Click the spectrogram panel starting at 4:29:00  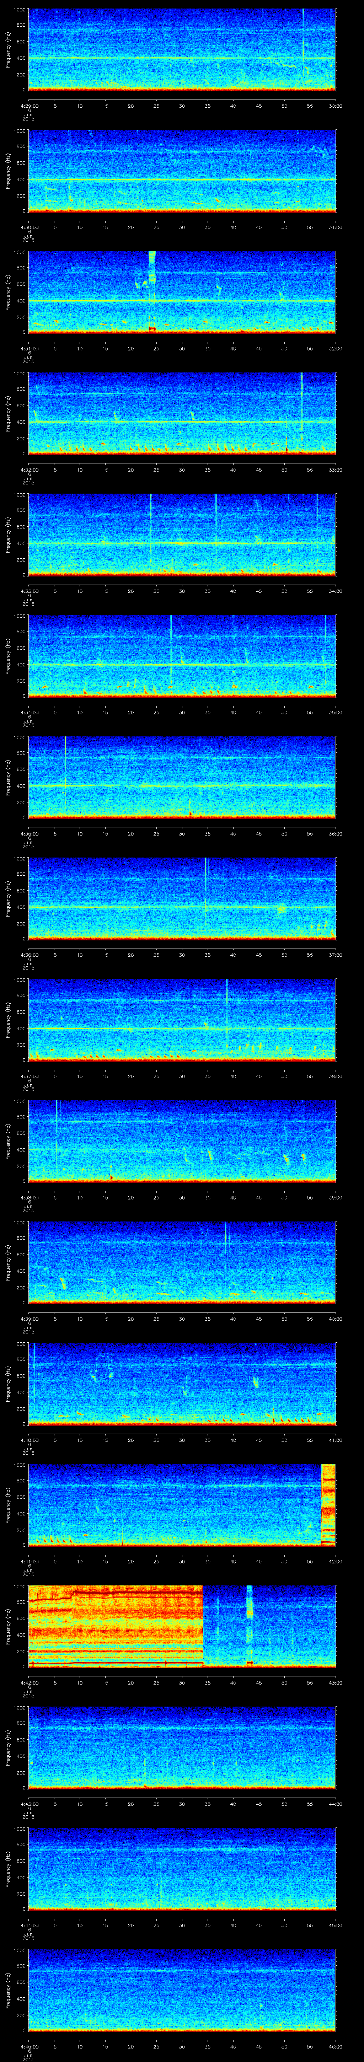click(x=182, y=50)
